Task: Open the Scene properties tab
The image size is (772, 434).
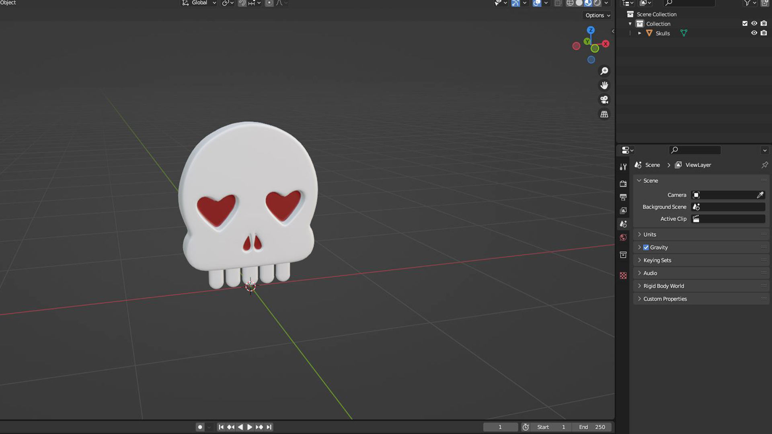Action: 623,224
